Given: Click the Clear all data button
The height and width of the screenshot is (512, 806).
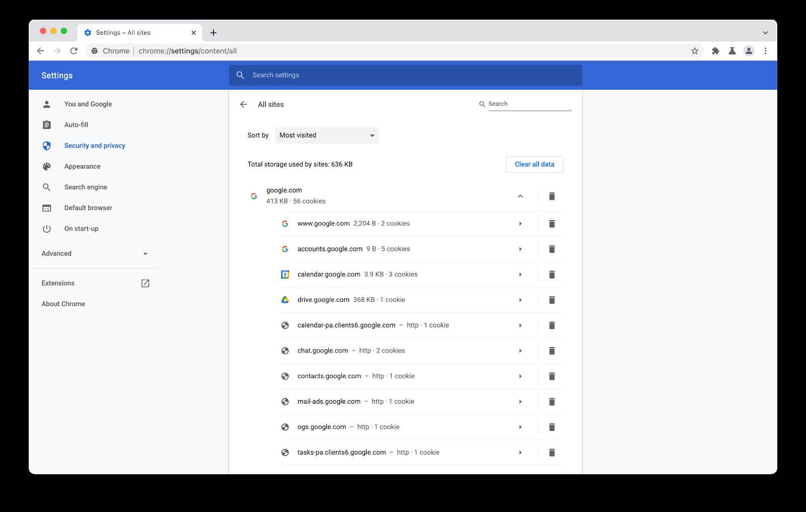Looking at the screenshot, I should tap(534, 164).
